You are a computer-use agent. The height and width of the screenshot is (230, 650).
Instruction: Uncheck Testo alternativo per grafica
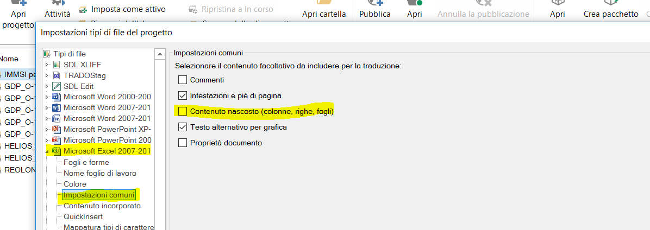point(183,127)
